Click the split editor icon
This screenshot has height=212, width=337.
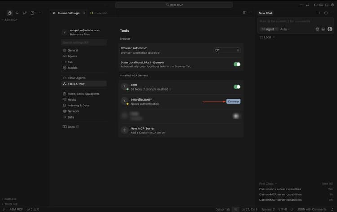click(244, 13)
